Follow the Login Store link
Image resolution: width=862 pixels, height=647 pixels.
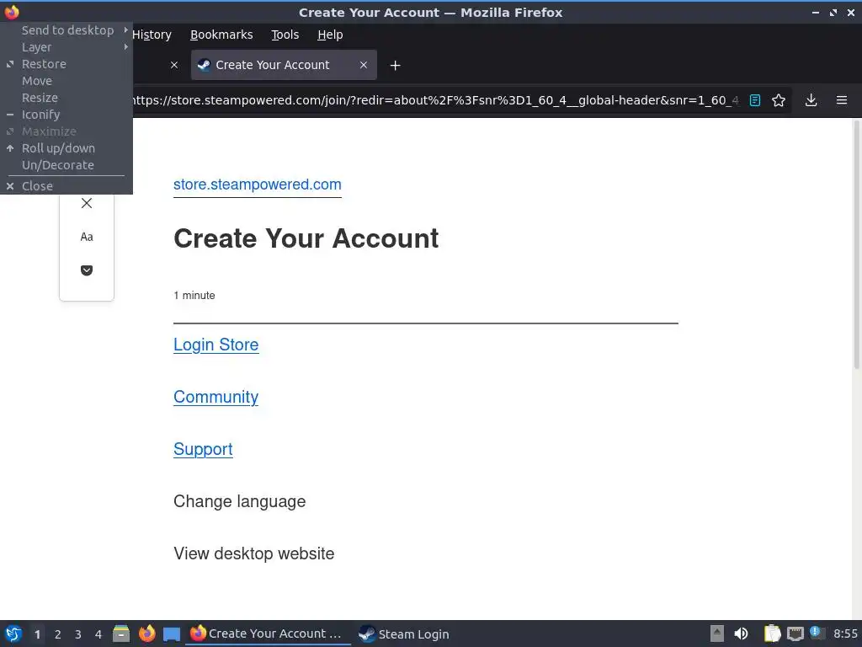tap(216, 345)
